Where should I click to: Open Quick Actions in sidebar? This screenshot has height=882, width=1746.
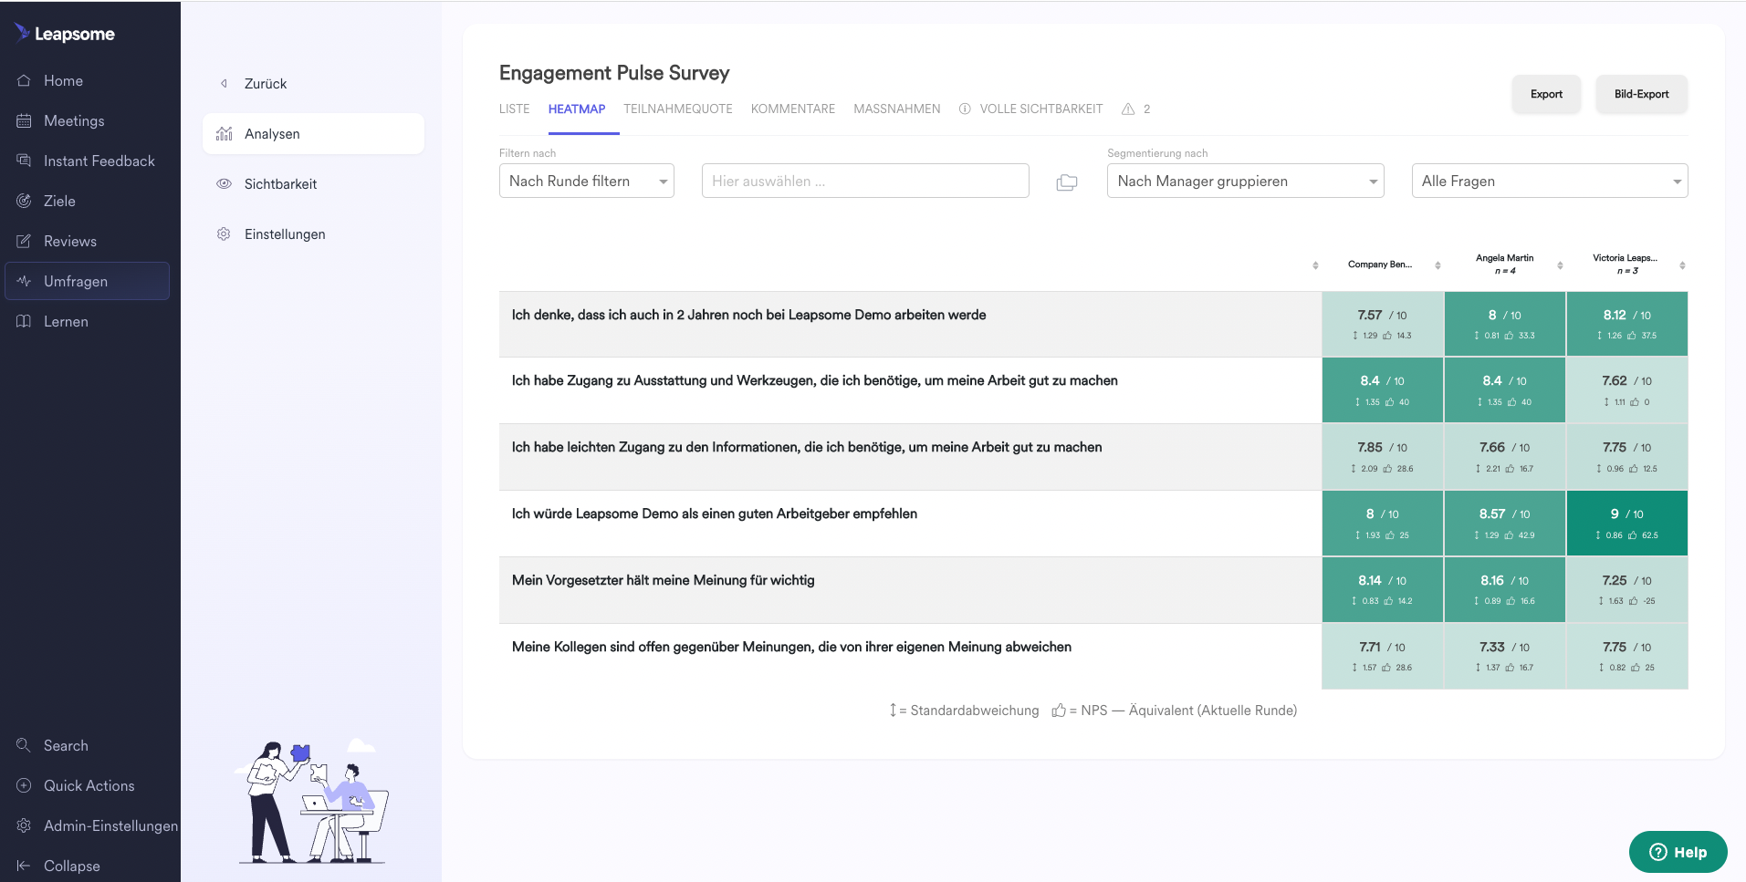point(89,786)
